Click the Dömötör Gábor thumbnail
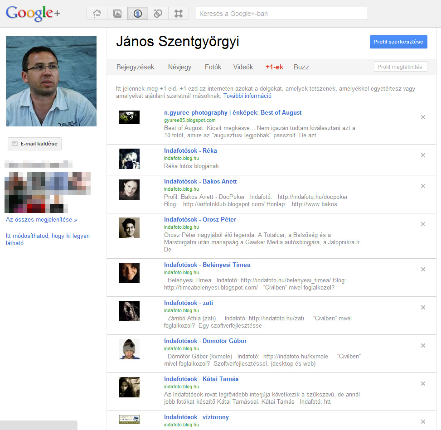Image resolution: width=441 pixels, height=430 pixels. [x=129, y=349]
